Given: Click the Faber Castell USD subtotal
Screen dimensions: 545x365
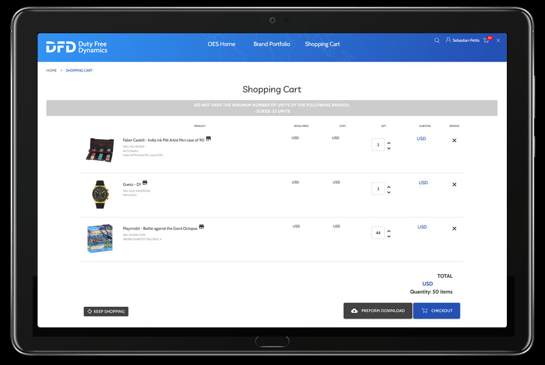Looking at the screenshot, I should (421, 138).
